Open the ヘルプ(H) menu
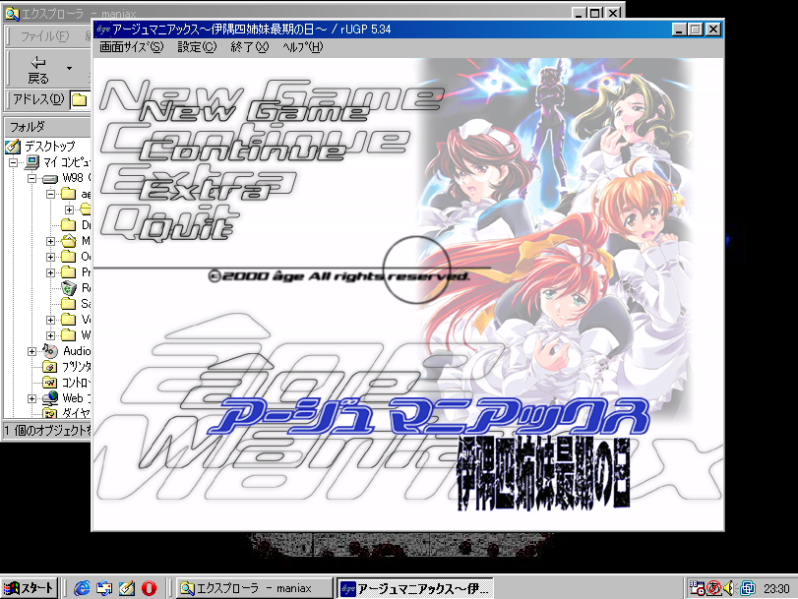The width and height of the screenshot is (798, 599). coord(302,47)
